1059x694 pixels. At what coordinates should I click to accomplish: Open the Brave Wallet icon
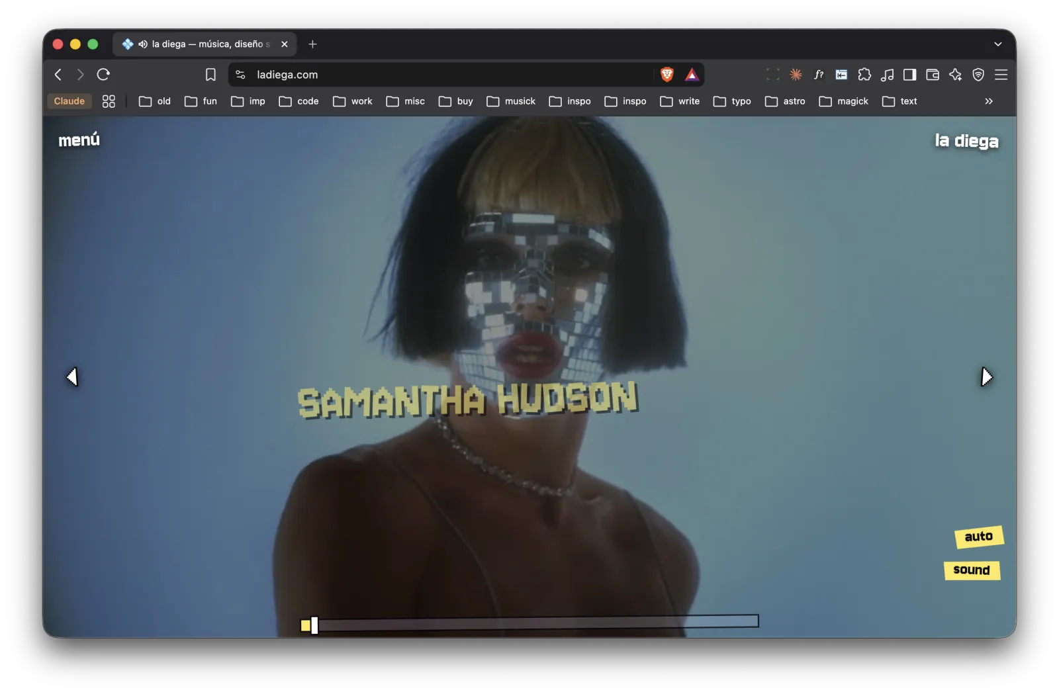[933, 75]
